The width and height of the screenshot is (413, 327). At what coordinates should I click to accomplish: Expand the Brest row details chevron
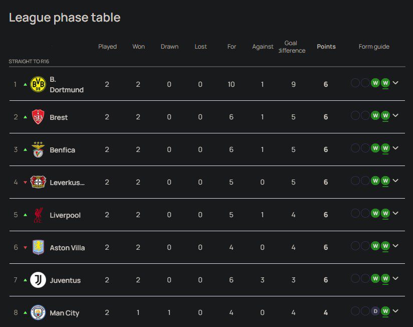click(x=395, y=116)
